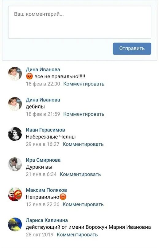This screenshot has width=159, height=248.
Task: Click Комментировать next to '28 окт 2019'
Action: [77, 234]
